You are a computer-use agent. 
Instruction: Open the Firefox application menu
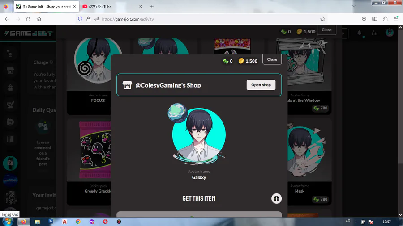coord(396,18)
